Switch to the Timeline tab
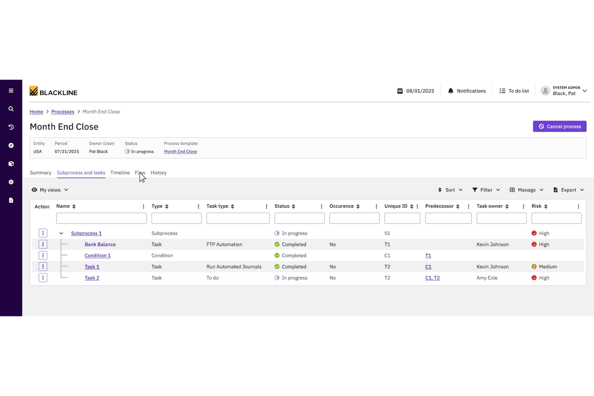 [120, 173]
